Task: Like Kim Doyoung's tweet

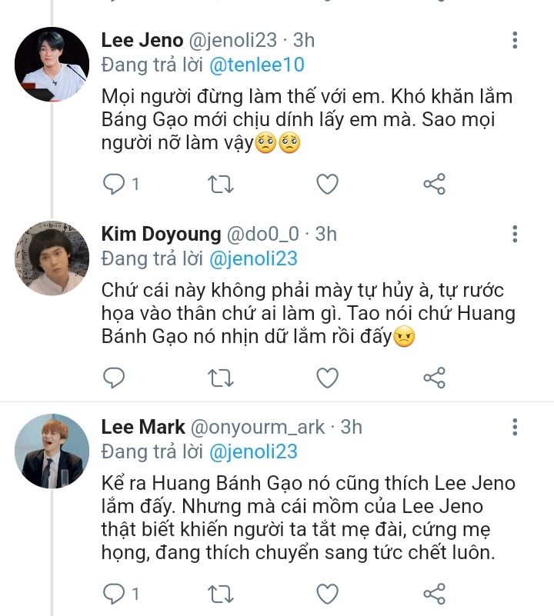Action: coord(328,377)
